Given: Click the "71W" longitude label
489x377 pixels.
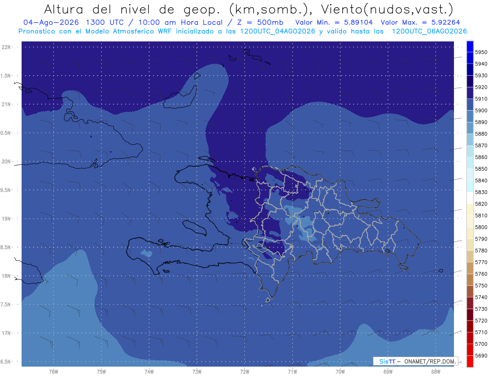Looking at the screenshot, I should (292, 372).
